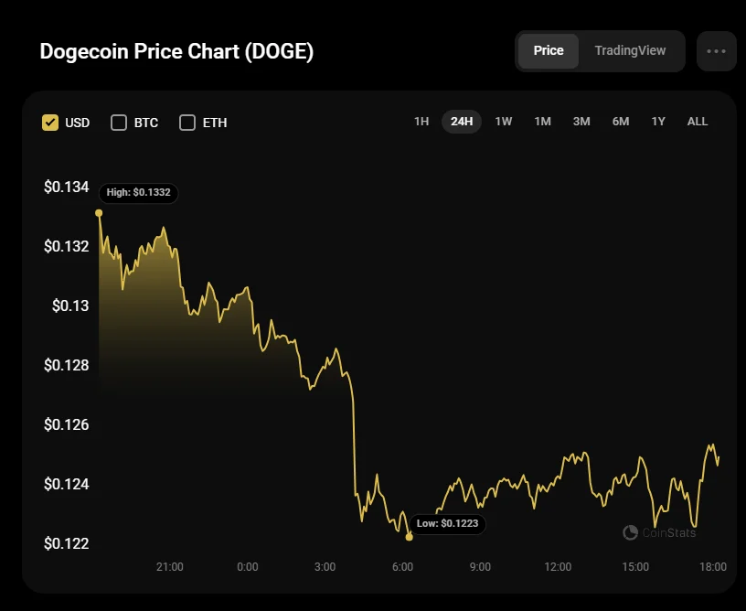Enable the ETH currency checkbox
The height and width of the screenshot is (611, 746).
pos(187,123)
